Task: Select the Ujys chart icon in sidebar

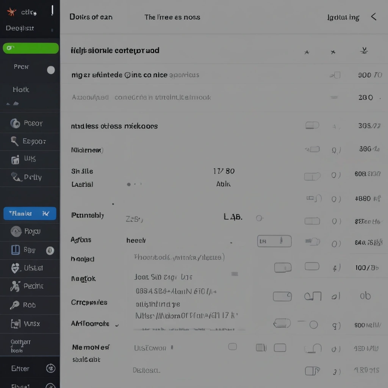Action: 15,160
